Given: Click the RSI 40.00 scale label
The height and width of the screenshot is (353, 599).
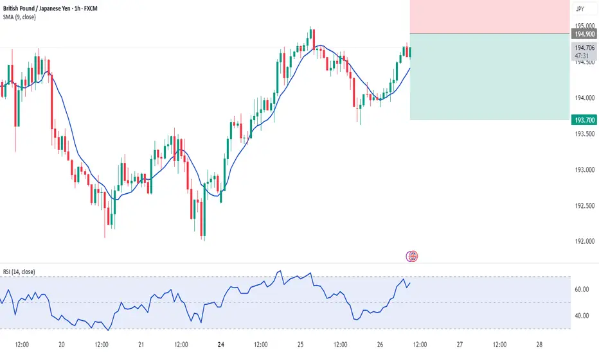Looking at the screenshot, I should 582,316.
